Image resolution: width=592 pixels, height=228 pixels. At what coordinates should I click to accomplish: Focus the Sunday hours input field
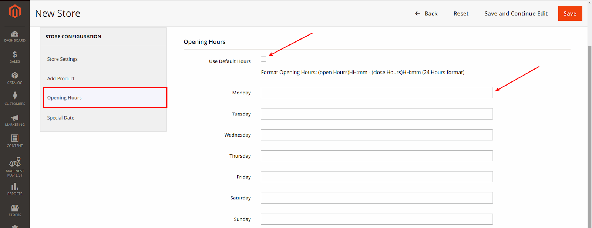(x=377, y=219)
